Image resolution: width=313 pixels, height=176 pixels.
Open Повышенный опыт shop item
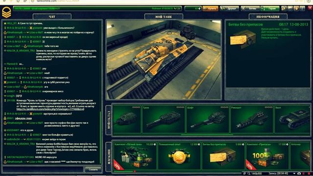tap(179, 156)
